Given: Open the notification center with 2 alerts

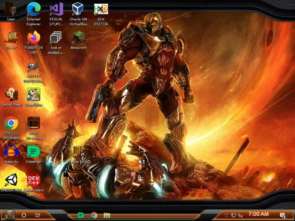Looking at the screenshot, I should coord(283,216).
